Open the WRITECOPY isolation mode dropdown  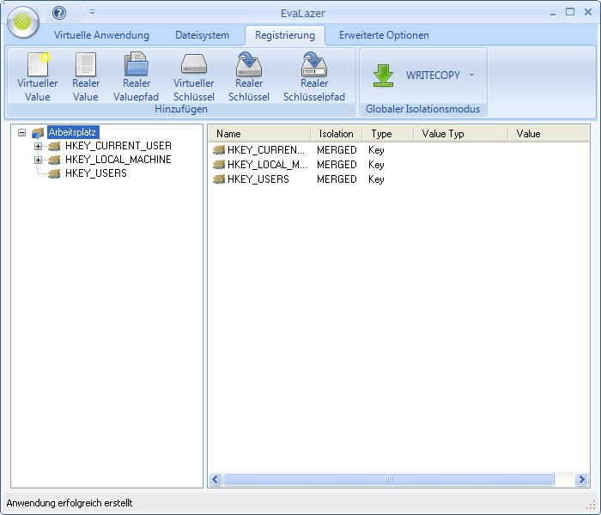click(x=471, y=76)
